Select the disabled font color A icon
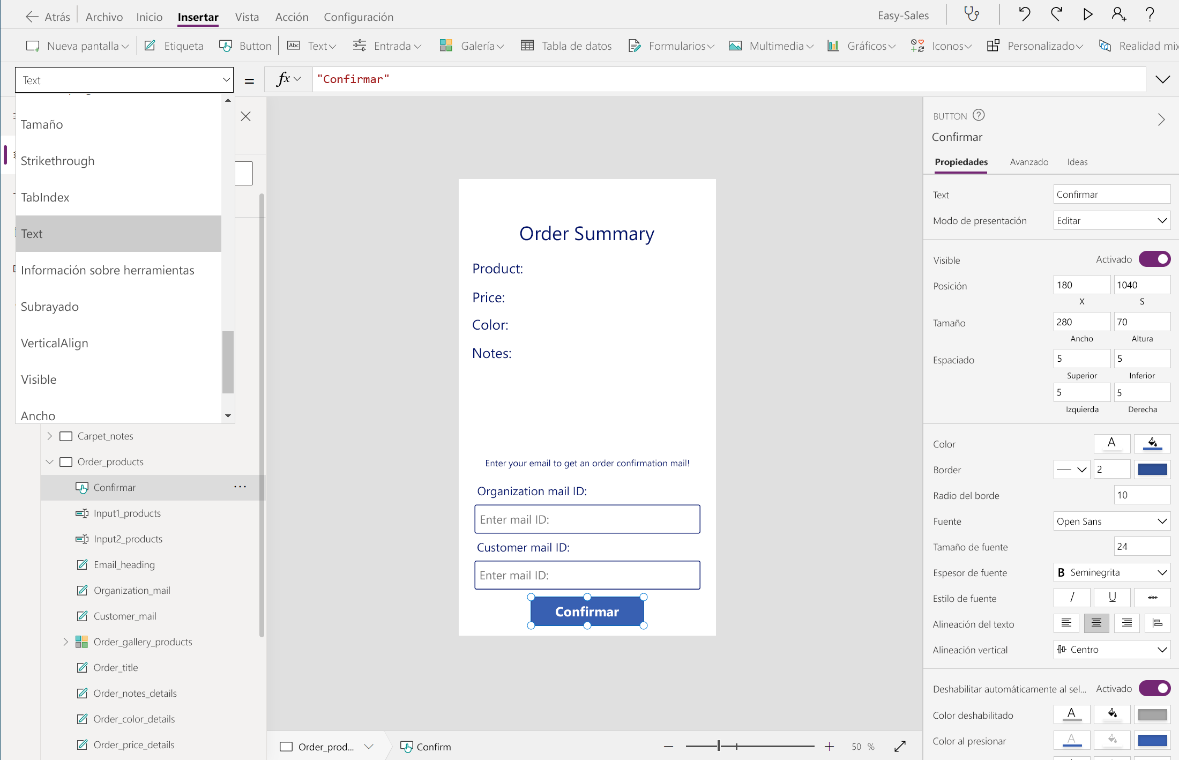 point(1072,714)
